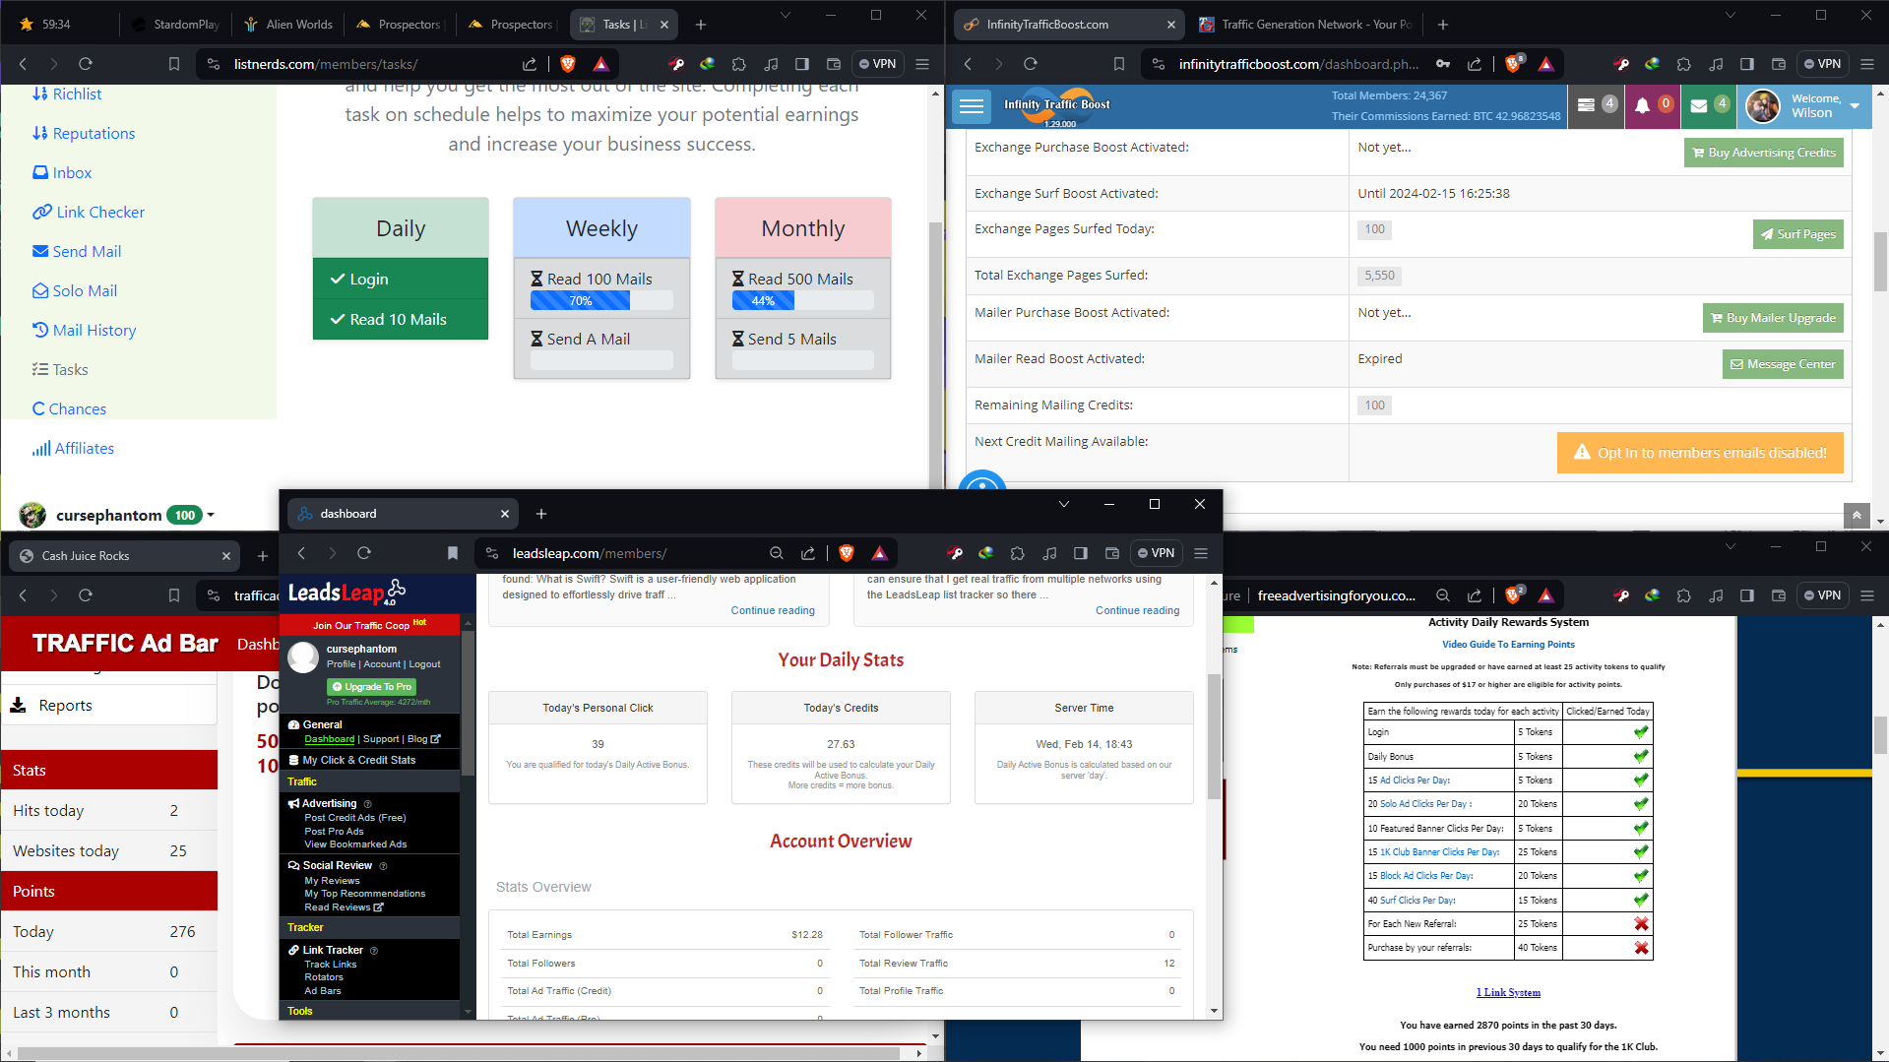Viewport: 1889px width, 1062px height.
Task: Switch to Traffic Generation Network tab
Action: click(x=1304, y=24)
